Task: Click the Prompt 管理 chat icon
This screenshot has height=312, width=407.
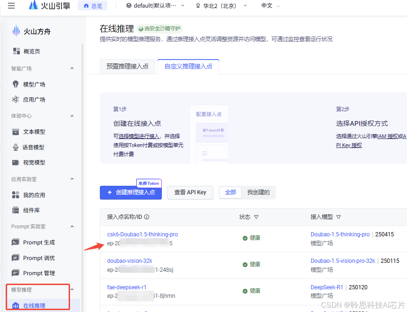Action: (15, 273)
